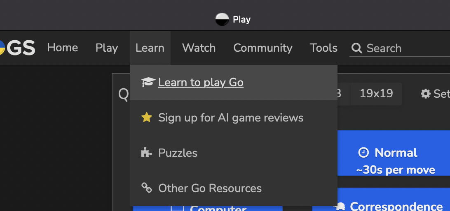Click the Go stone favicon beside Play title
Image resolution: width=450 pixels, height=211 pixels.
coord(222,19)
